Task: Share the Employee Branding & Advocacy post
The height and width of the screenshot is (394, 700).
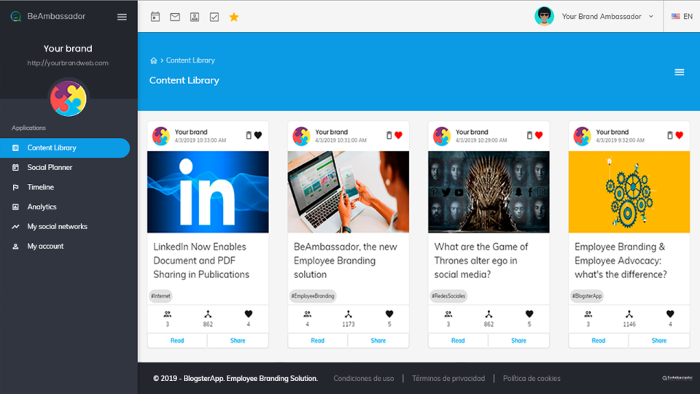Action: (x=659, y=341)
